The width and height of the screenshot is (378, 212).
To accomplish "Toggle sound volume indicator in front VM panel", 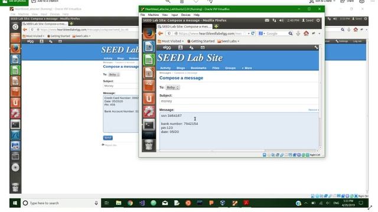I will (281, 21).
